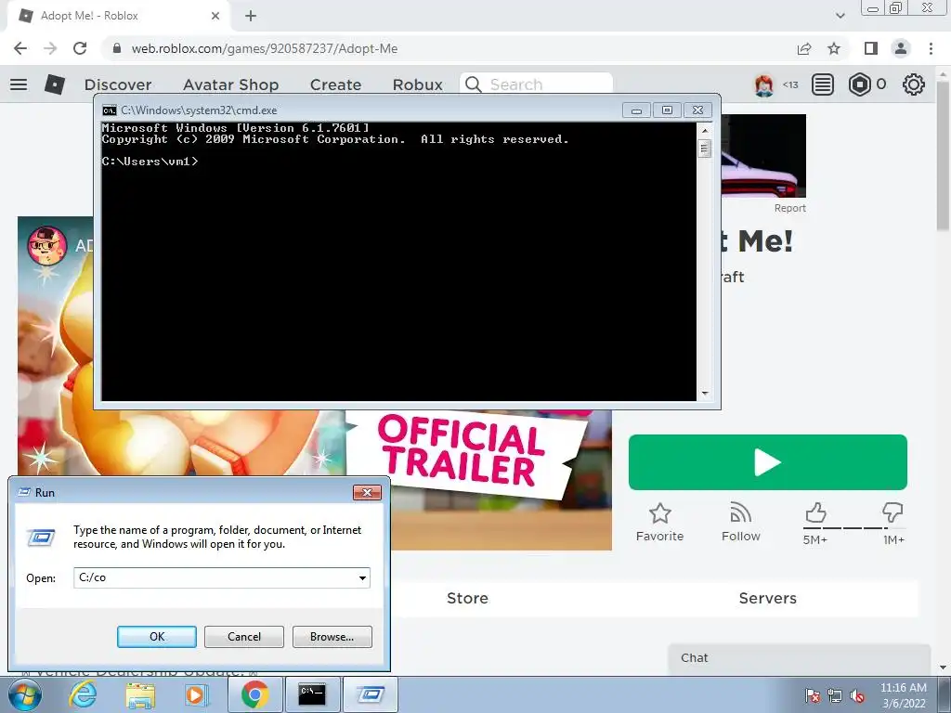Image resolution: width=951 pixels, height=713 pixels.
Task: Cancel the Run dialog
Action: click(x=244, y=637)
